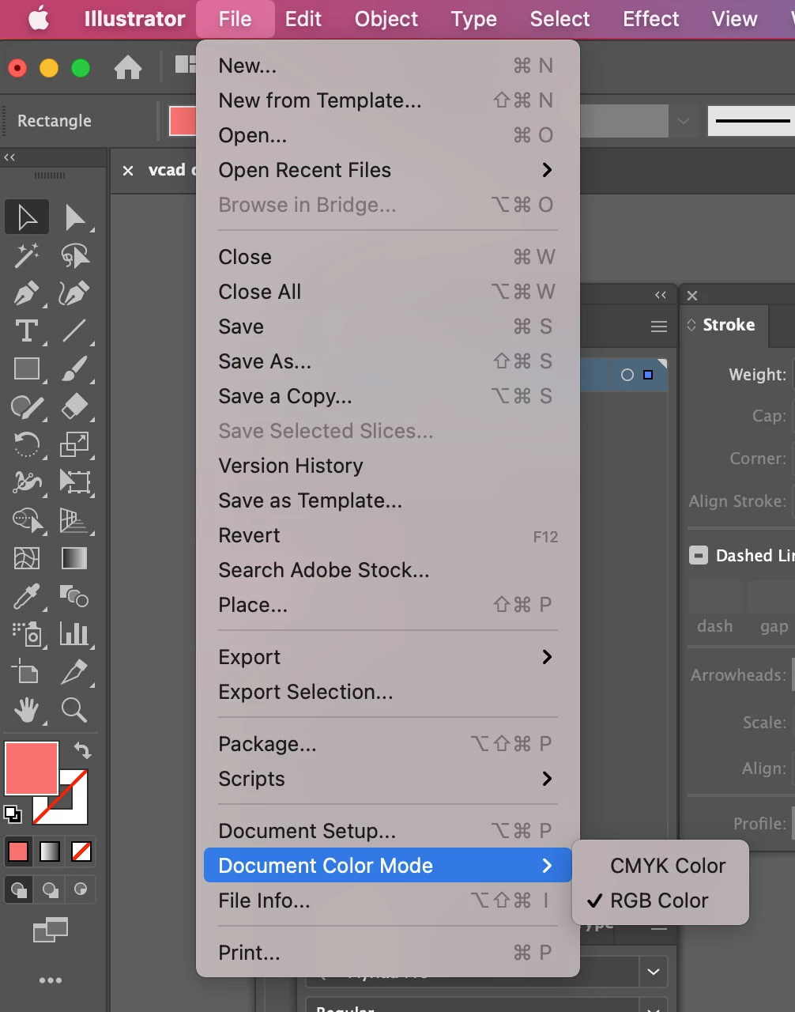Enable Draw Normal mode
This screenshot has width=795, height=1012.
[x=19, y=889]
